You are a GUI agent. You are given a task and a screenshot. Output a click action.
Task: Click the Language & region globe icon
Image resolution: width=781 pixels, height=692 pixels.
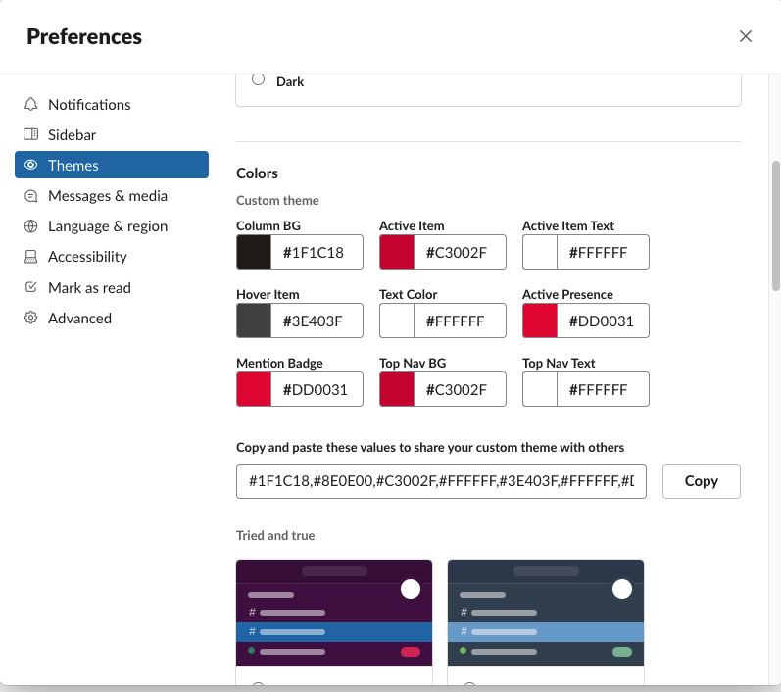[31, 226]
